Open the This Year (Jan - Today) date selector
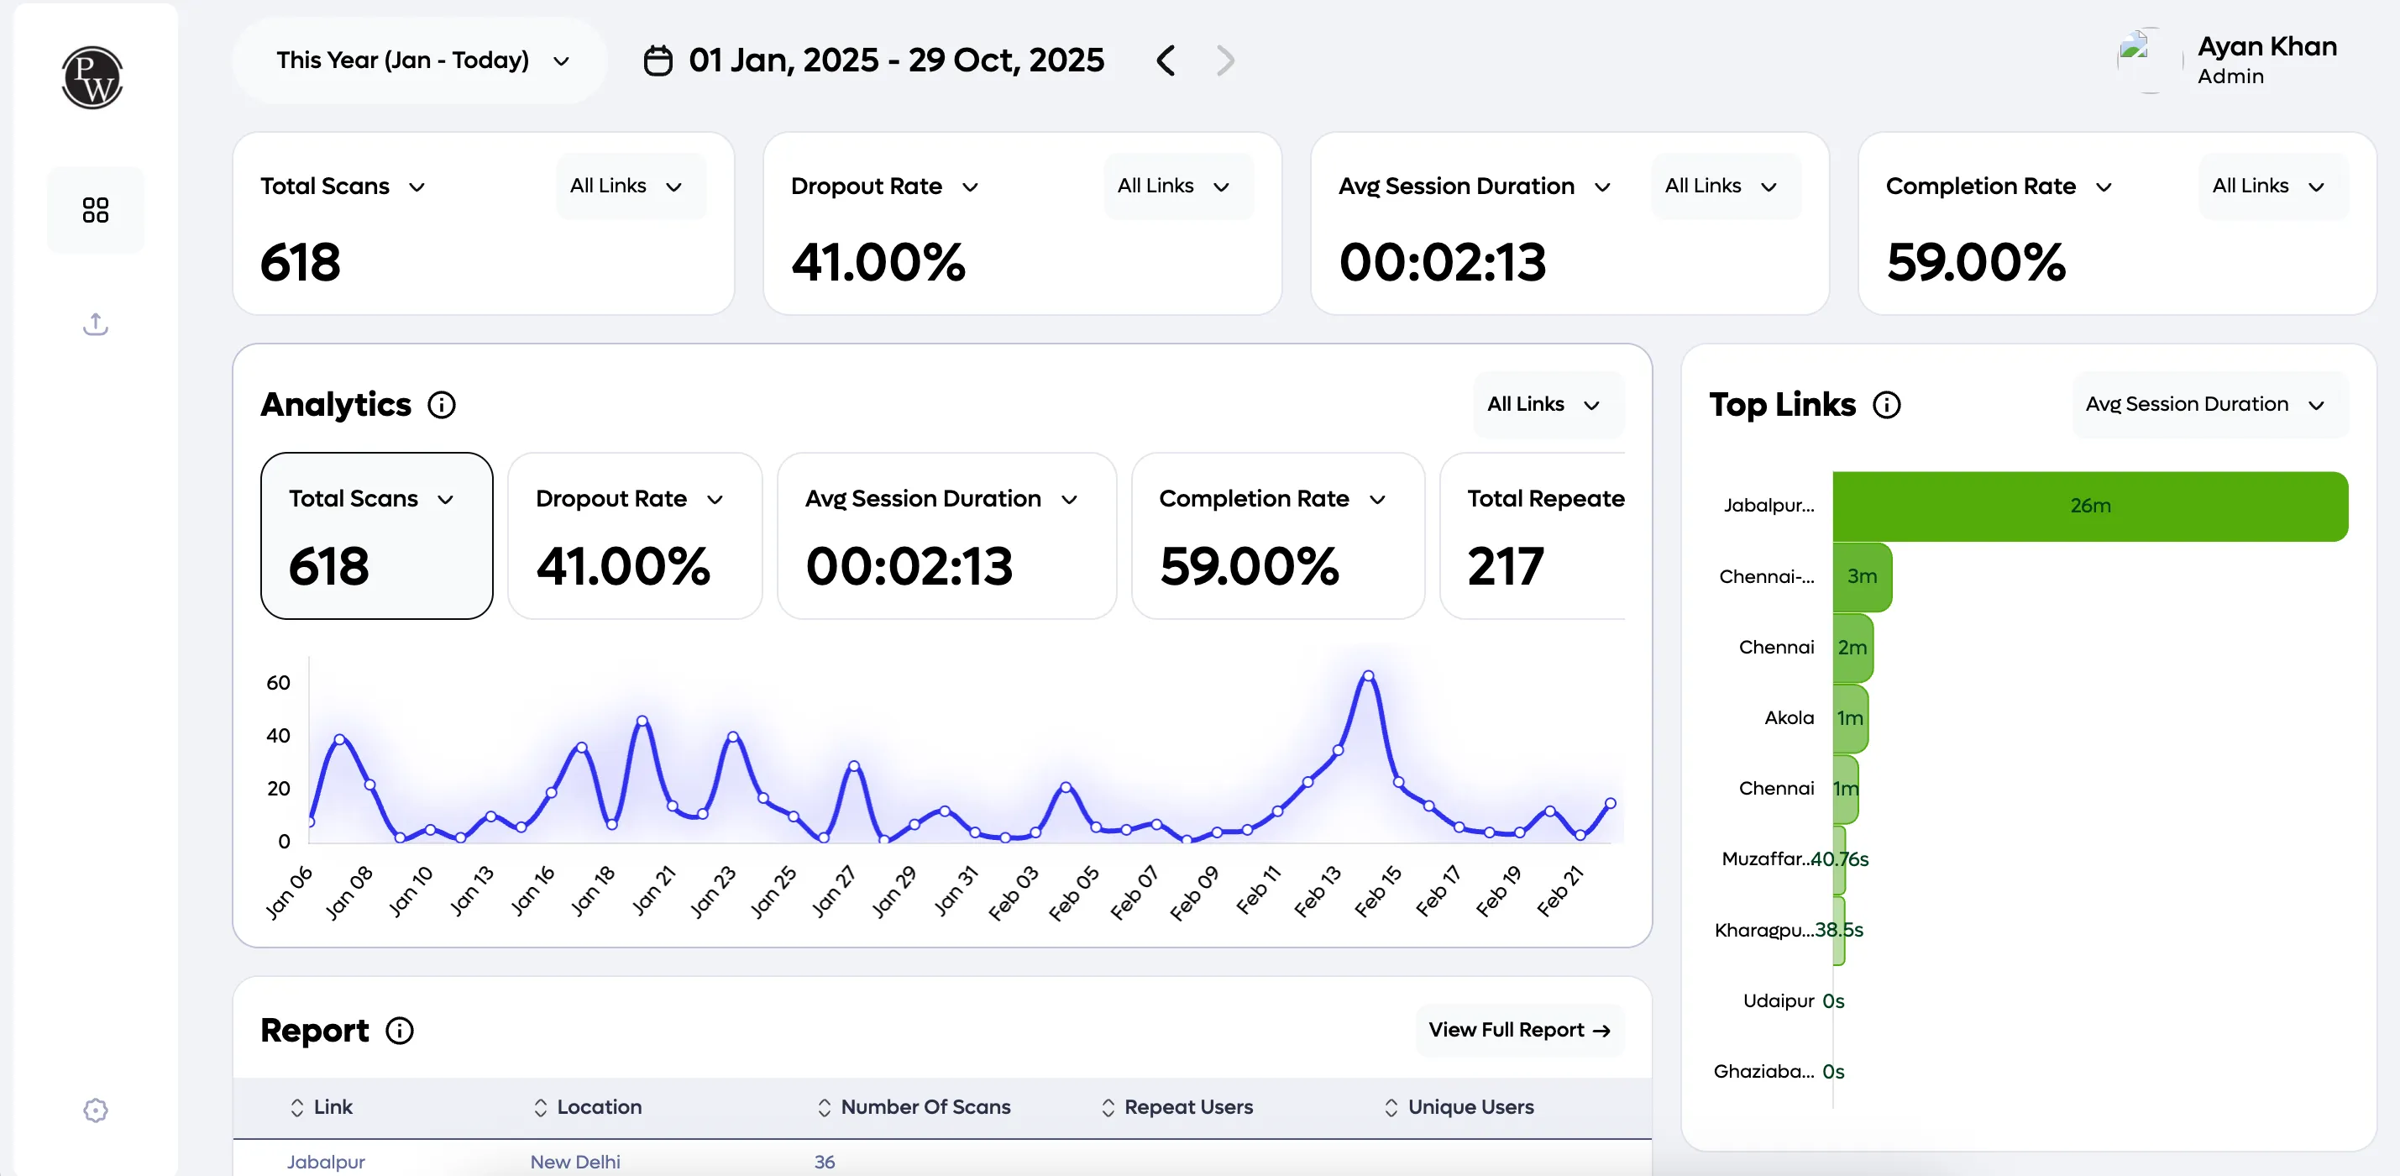2400x1176 pixels. pos(418,60)
